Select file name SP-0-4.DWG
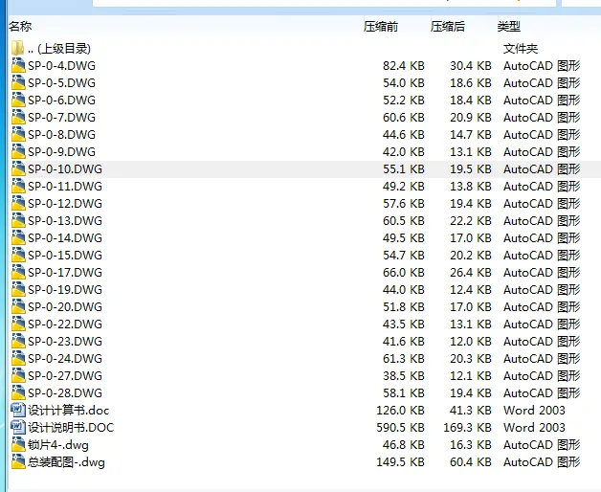The image size is (601, 492). [61, 66]
